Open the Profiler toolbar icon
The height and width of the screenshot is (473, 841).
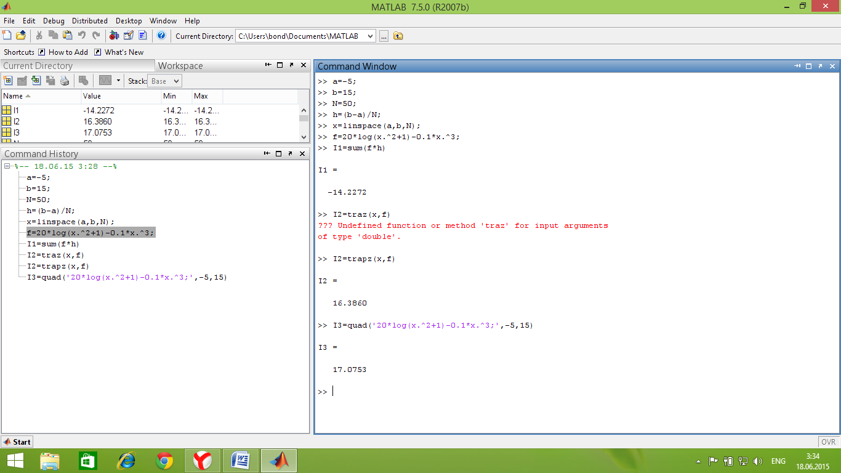point(143,36)
